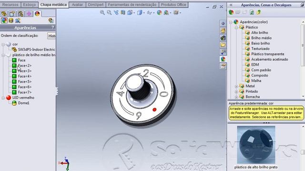Viewport: 305px width, 171px height.
Task: Open the PropertyManager tab icon
Action: click(12, 14)
